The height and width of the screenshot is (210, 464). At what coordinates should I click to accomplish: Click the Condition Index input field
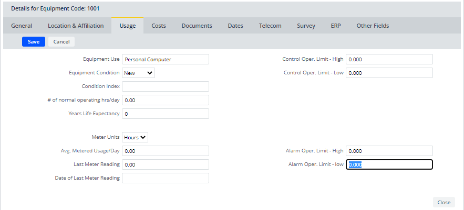pos(165,86)
